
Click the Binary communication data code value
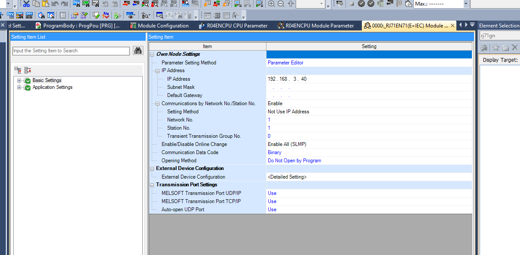pyautogui.click(x=275, y=152)
